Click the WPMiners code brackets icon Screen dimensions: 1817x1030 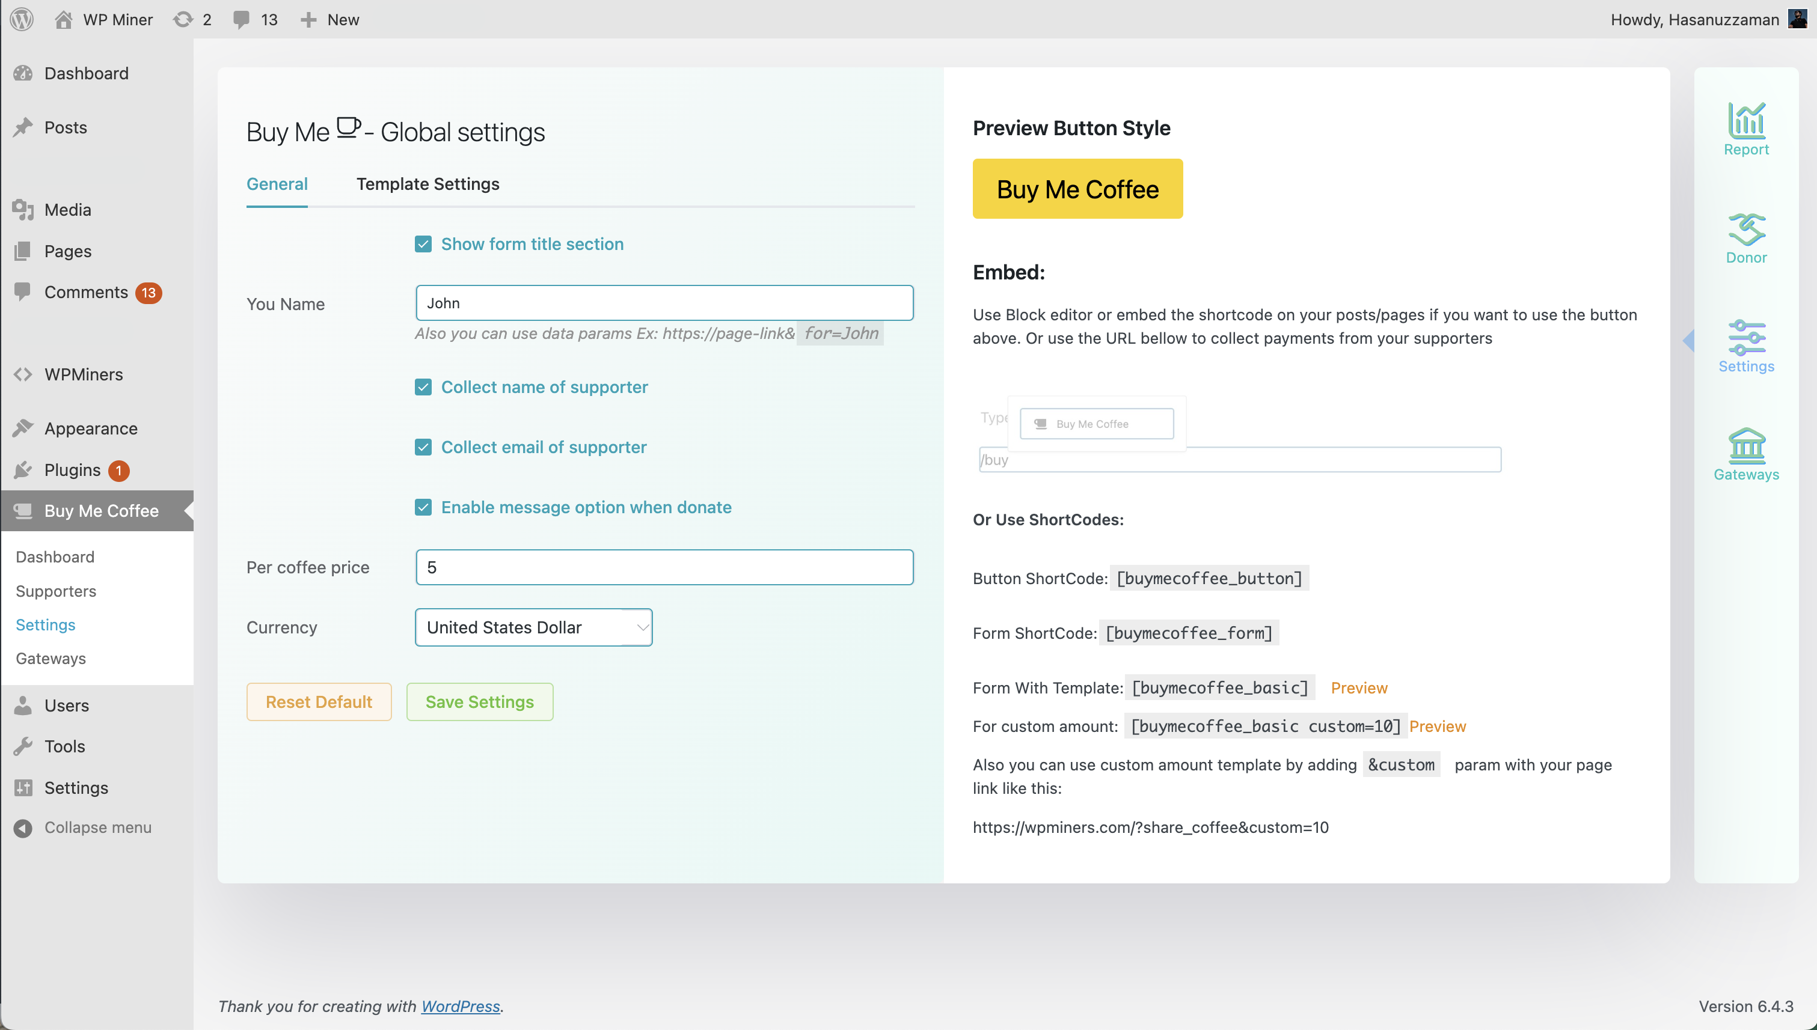[23, 374]
